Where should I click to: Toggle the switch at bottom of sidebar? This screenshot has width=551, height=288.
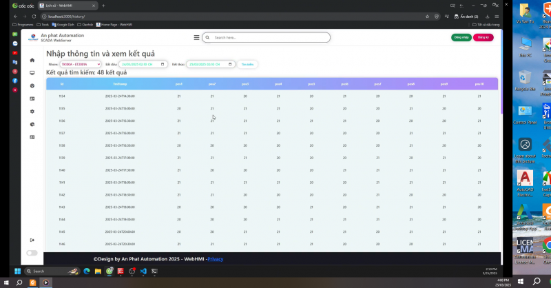(x=32, y=253)
